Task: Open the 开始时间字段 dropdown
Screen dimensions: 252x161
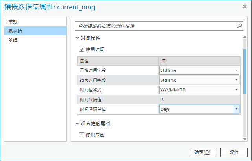Action: click(x=236, y=70)
